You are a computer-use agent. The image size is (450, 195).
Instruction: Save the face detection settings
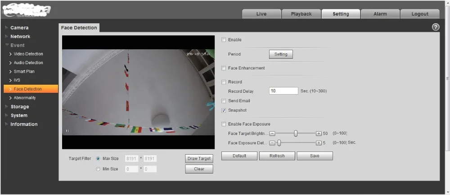click(x=315, y=156)
